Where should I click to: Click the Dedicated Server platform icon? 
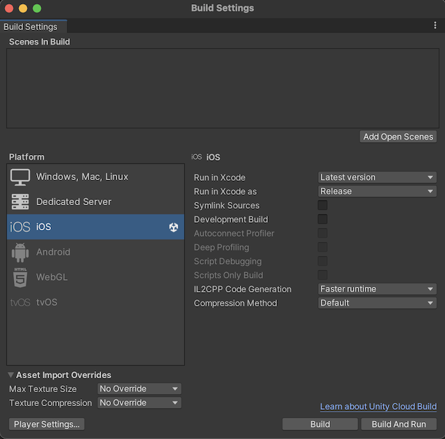pos(20,202)
